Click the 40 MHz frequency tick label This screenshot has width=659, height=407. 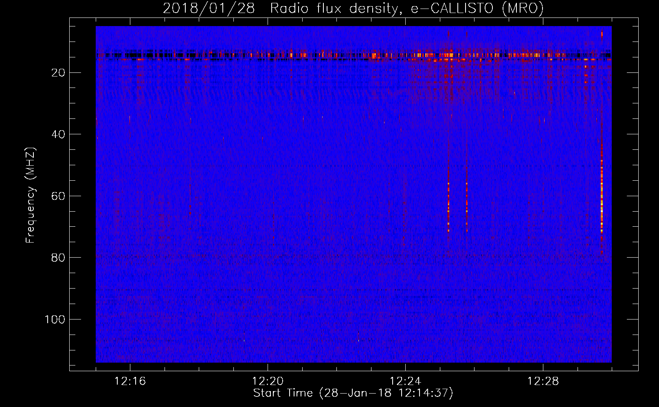(58, 134)
